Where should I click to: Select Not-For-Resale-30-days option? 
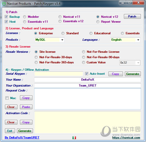36,57
